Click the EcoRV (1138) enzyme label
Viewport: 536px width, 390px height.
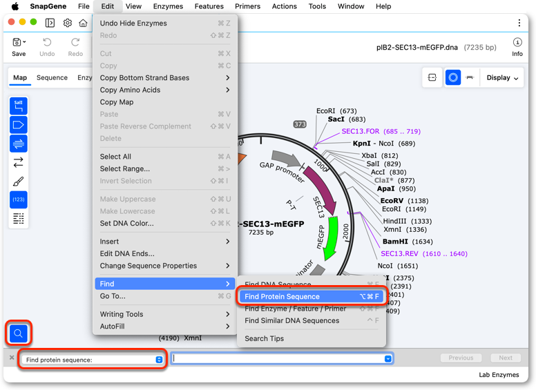point(404,201)
